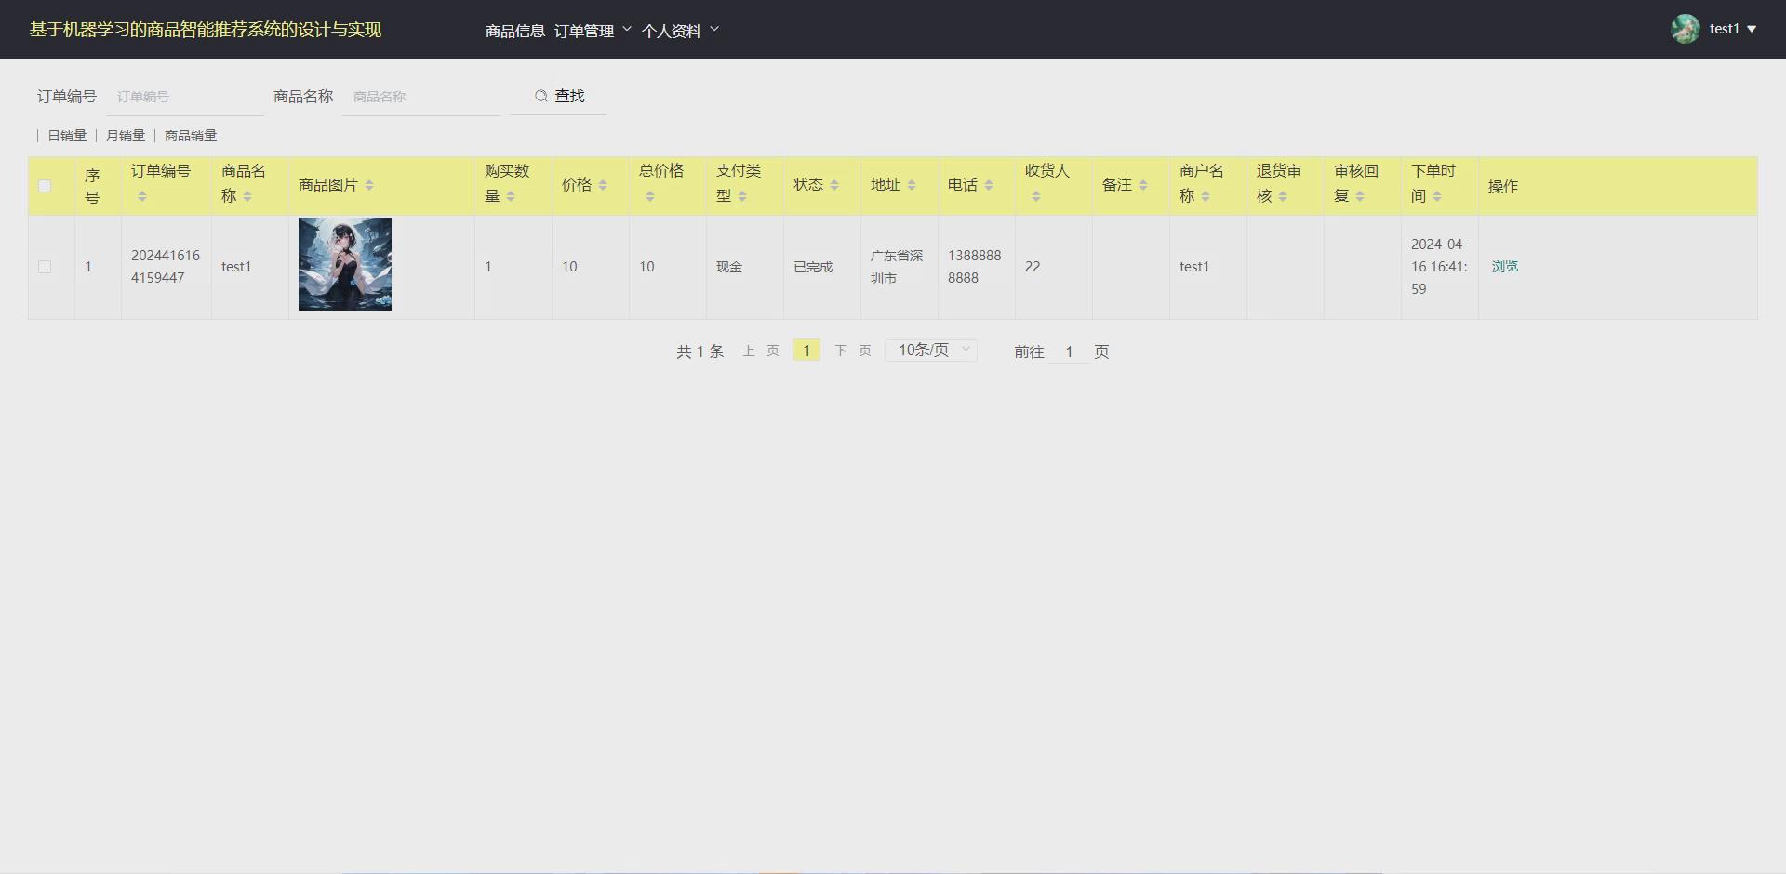Sort by 下单时间 column sort icon
Screen dimensions: 1786x874
tap(1437, 196)
